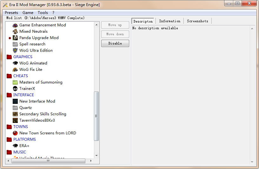Click the Mixed Neutrals creature icon
The image size is (259, 169).
pos(15,31)
